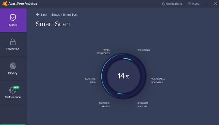Image resolution: width=219 pixels, height=125 pixels.
Task: Close the Avast window
Action: point(216,4)
